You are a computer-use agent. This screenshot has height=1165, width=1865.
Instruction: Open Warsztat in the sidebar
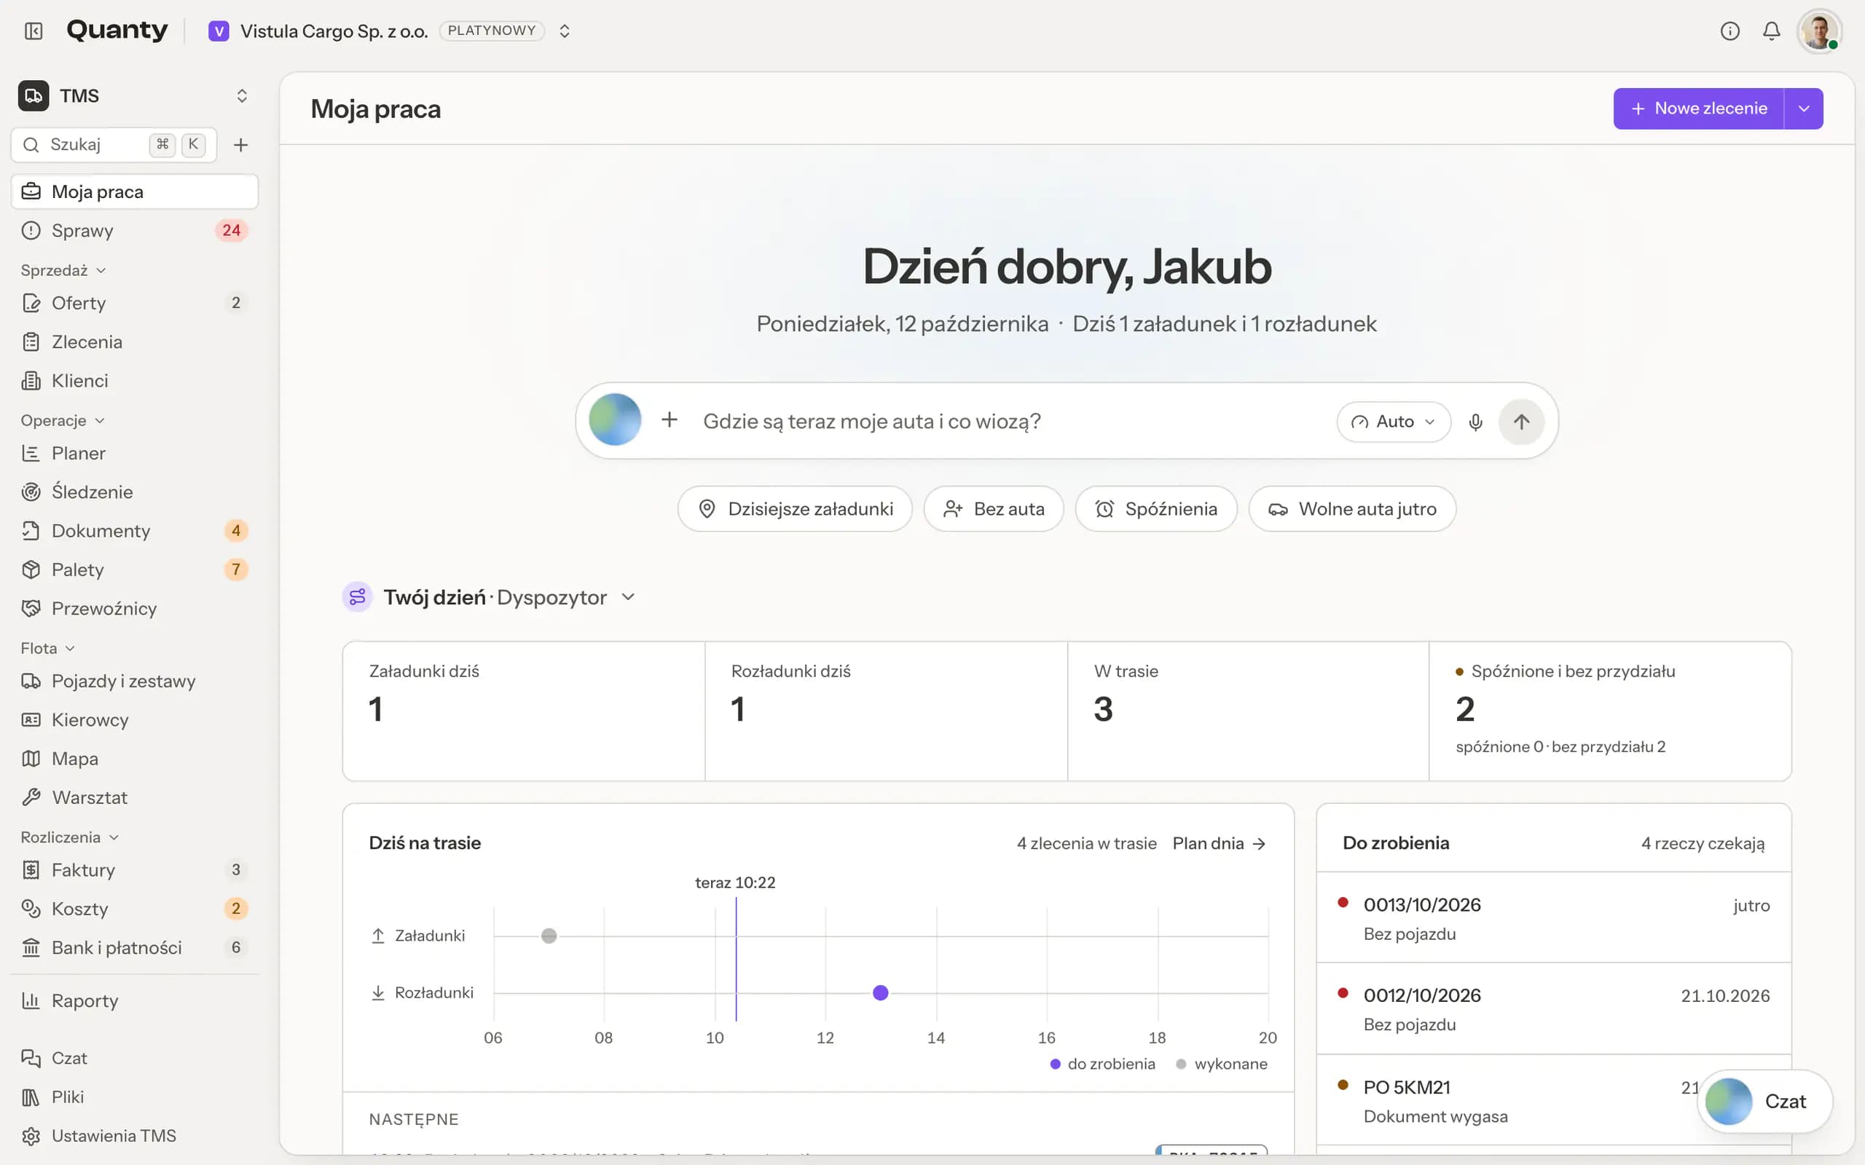(134, 797)
